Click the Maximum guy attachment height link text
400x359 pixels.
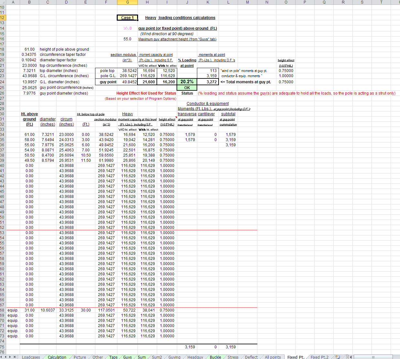(177, 39)
